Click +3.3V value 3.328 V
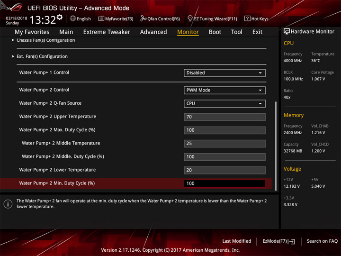Image resolution: width=341 pixels, height=256 pixels. [x=290, y=205]
